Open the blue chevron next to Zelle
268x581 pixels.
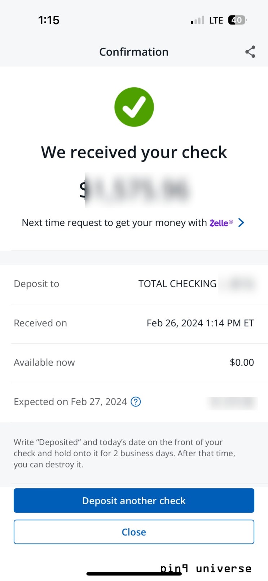point(241,223)
